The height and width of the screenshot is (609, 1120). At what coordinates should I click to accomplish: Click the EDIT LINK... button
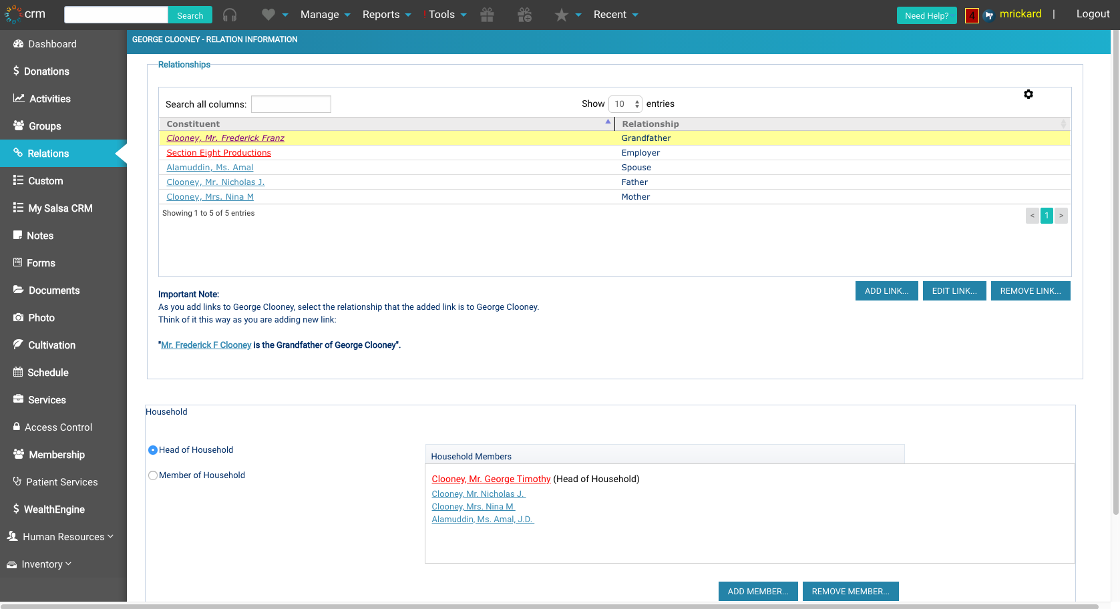tap(954, 290)
